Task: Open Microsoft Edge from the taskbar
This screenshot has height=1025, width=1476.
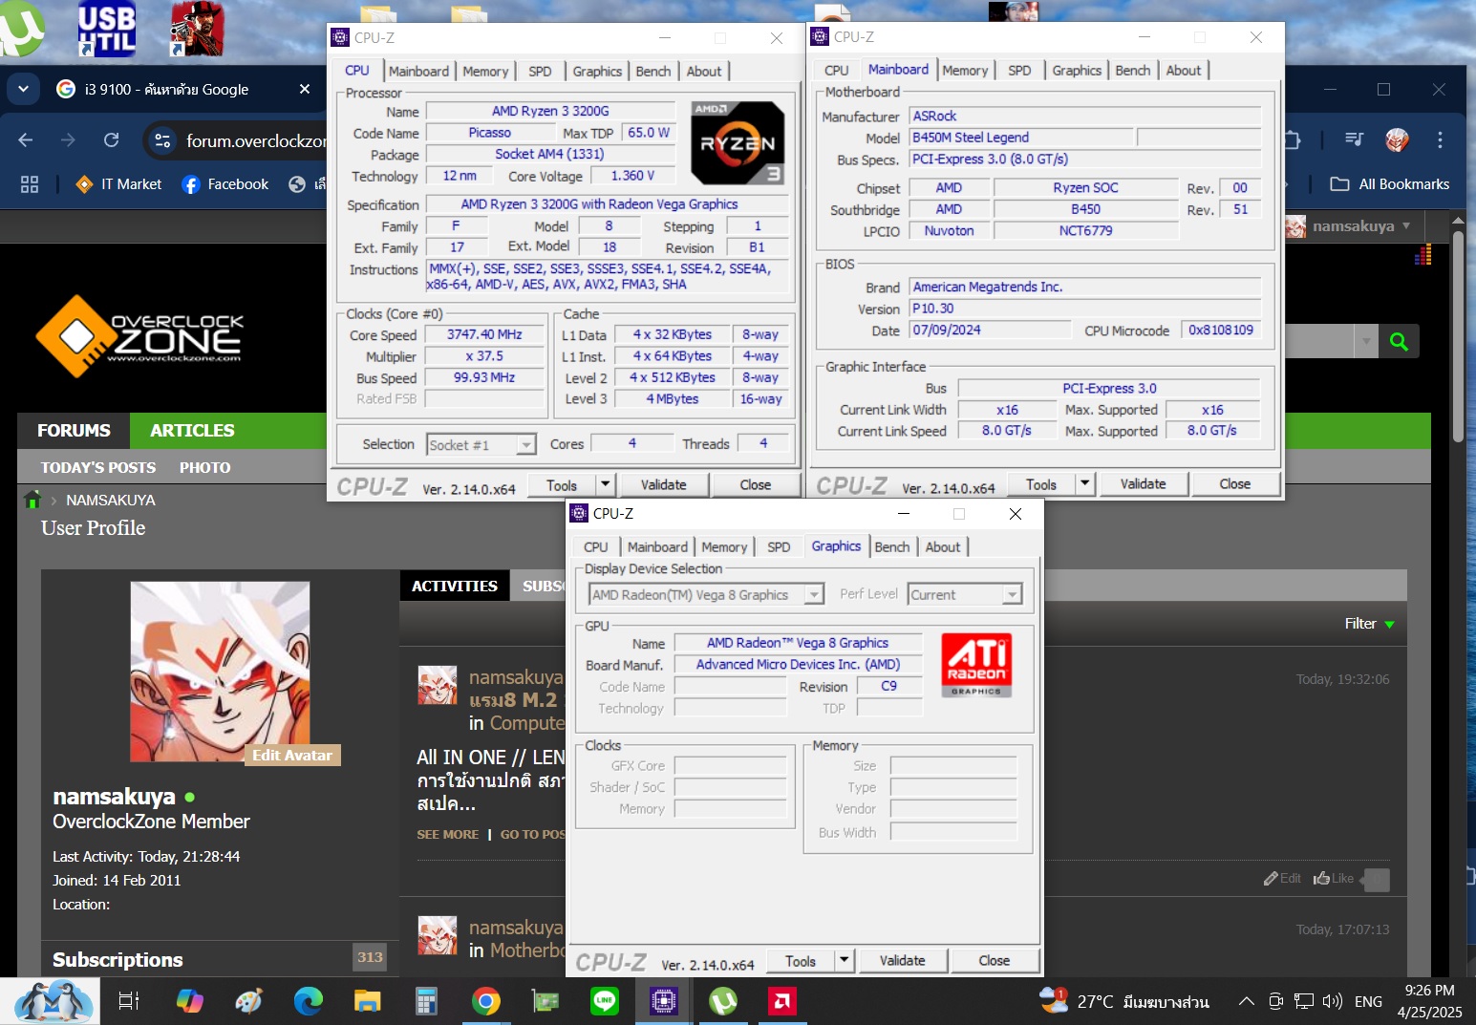Action: click(x=308, y=1001)
